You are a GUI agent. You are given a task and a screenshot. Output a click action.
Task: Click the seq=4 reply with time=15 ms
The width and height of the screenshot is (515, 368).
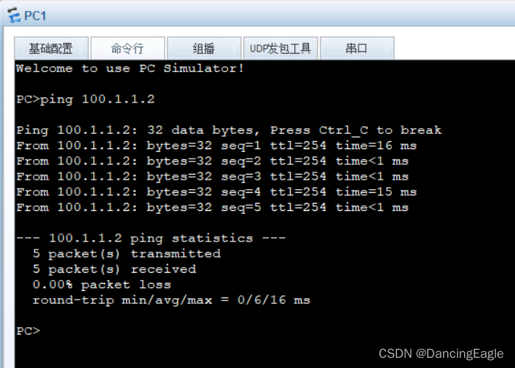216,192
